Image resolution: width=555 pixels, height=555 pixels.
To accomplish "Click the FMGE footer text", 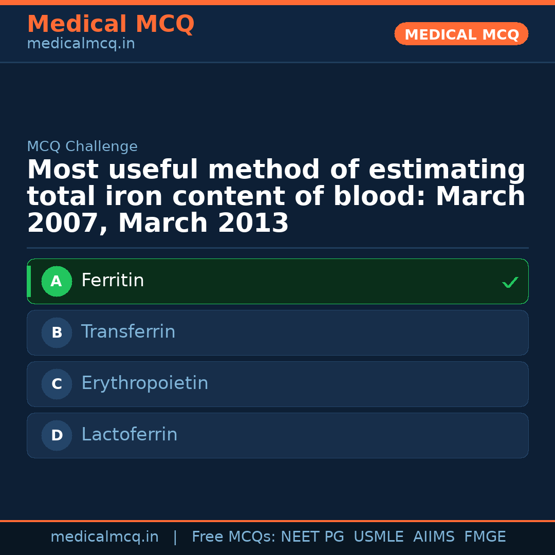I will [x=485, y=537].
